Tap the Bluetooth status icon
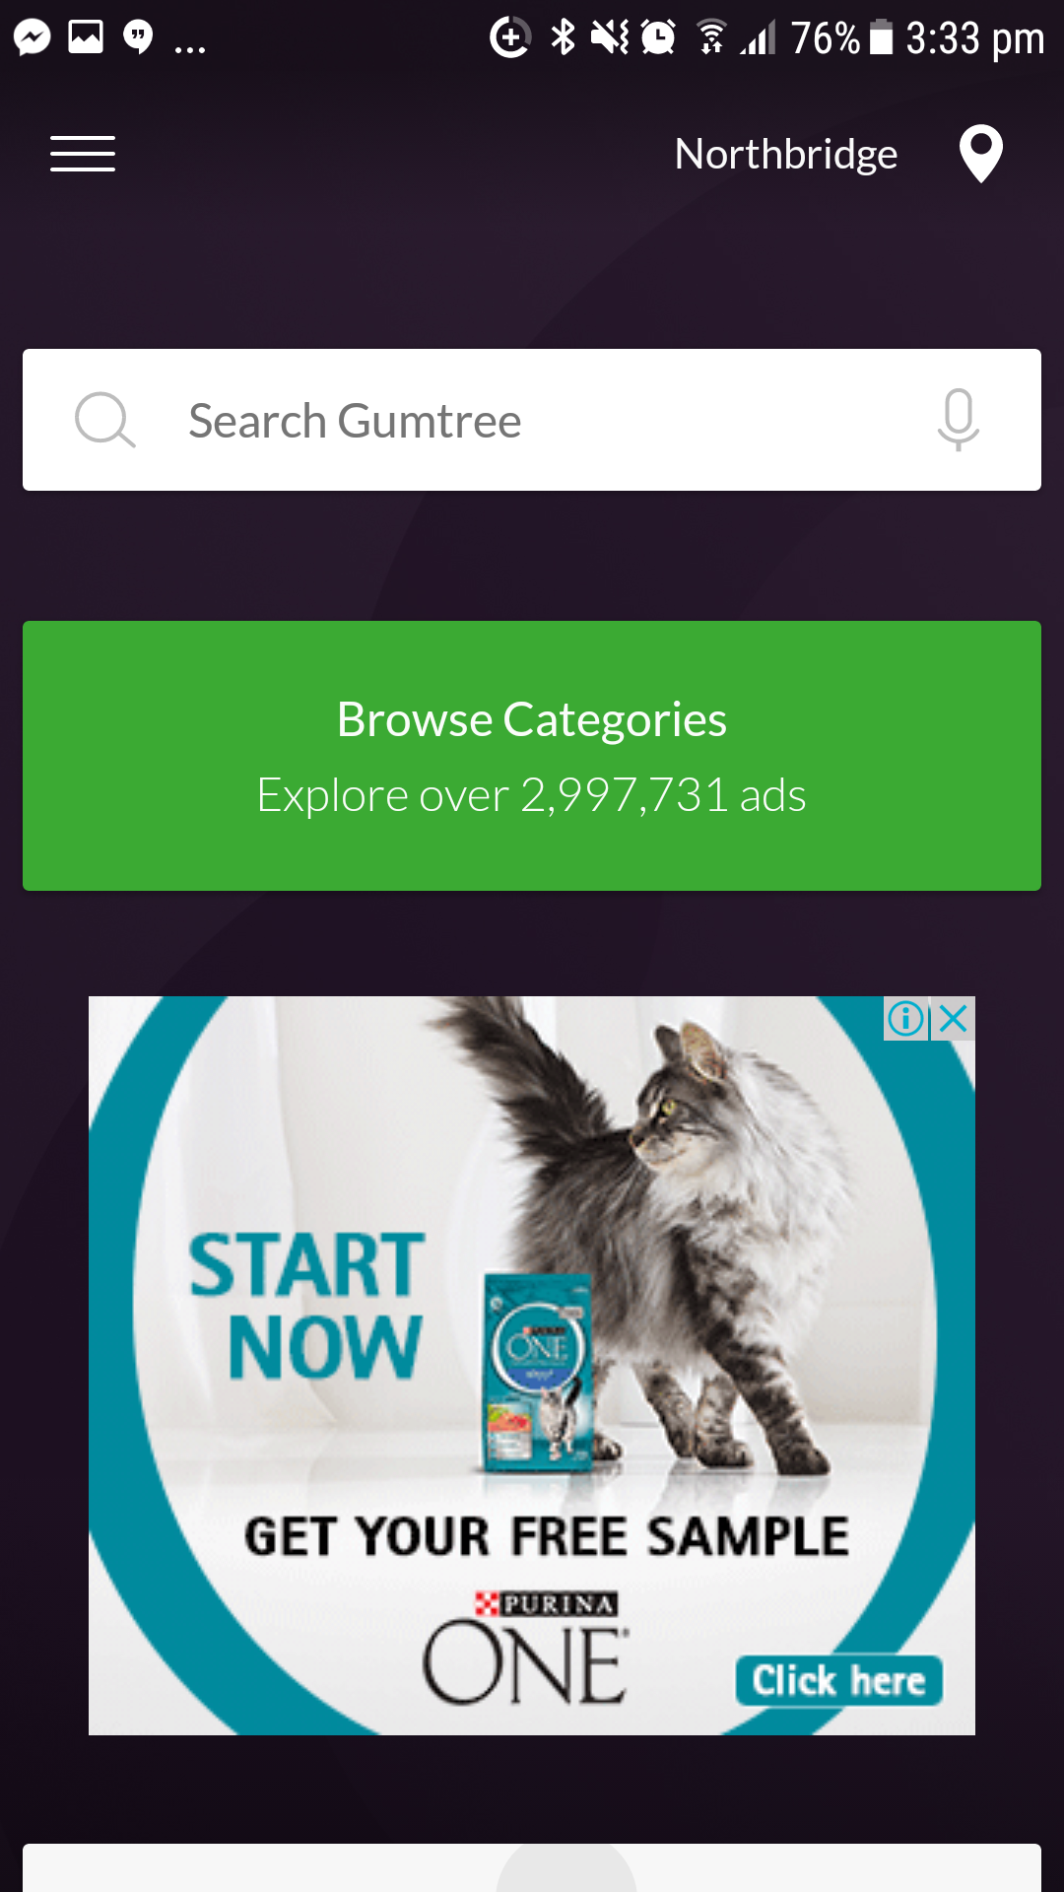This screenshot has height=1892, width=1064. pos(563,37)
